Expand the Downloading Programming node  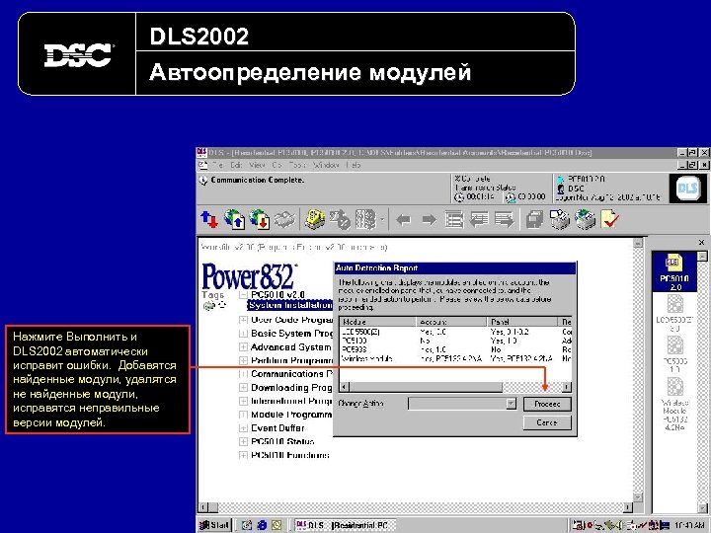pos(243,388)
